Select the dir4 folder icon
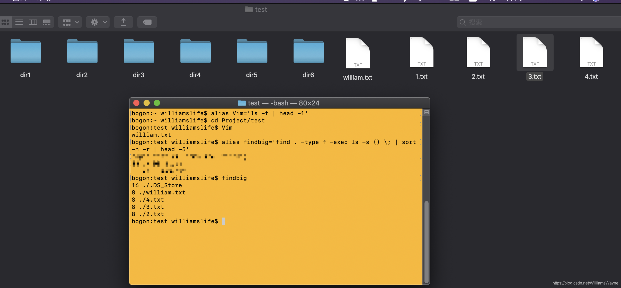Screen dimensions: 621x288 tap(196, 51)
